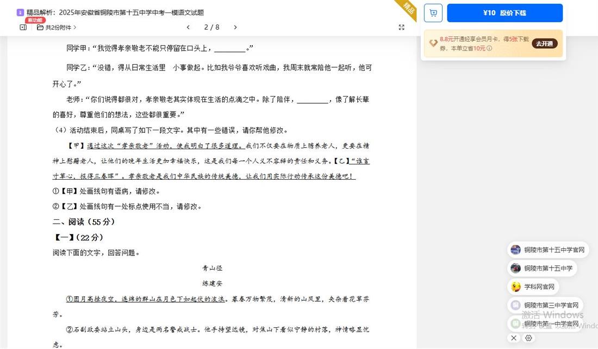Click text 阅读下面的文字，回答问题。
598x349 pixels.
96,253
